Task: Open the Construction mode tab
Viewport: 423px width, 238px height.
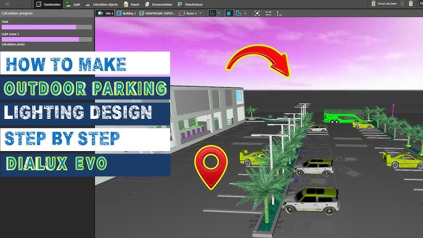Action: click(x=49, y=4)
